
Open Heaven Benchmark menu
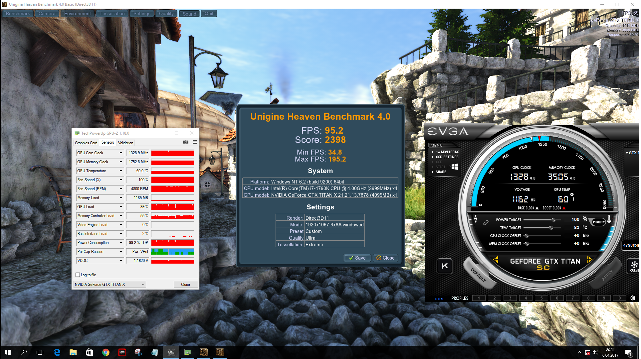pyautogui.click(x=18, y=14)
